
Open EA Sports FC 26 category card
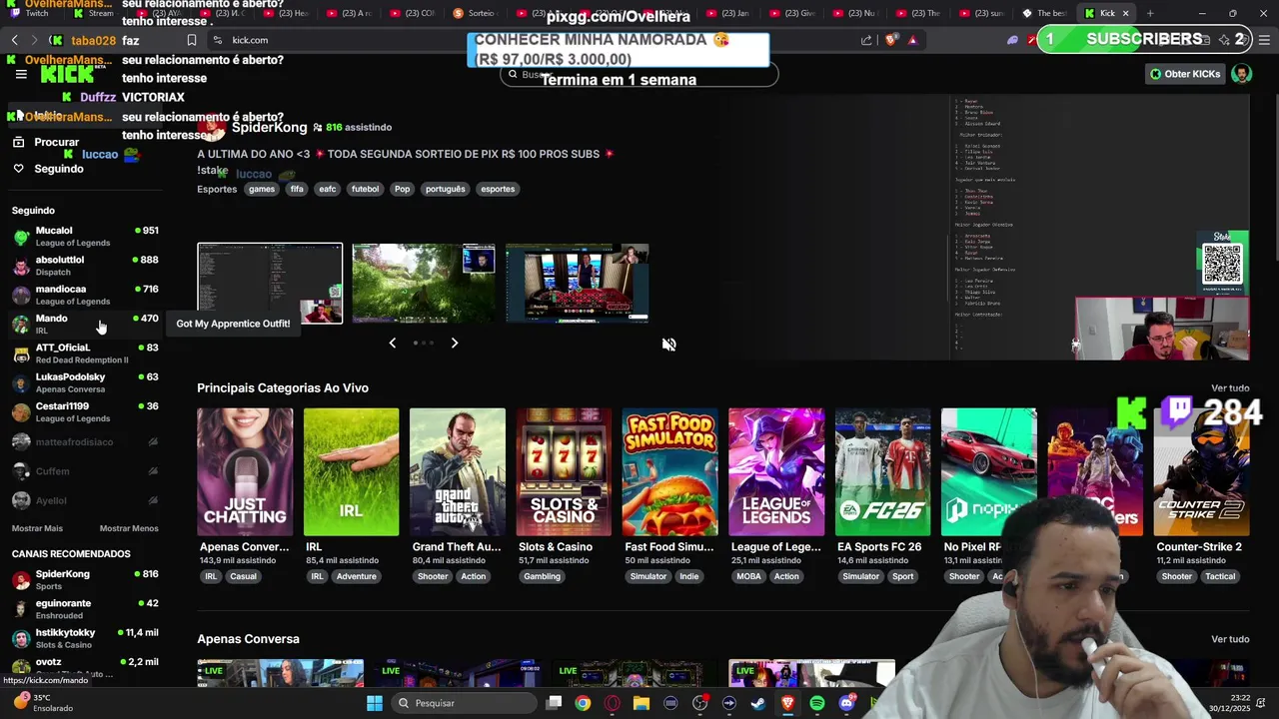point(882,471)
